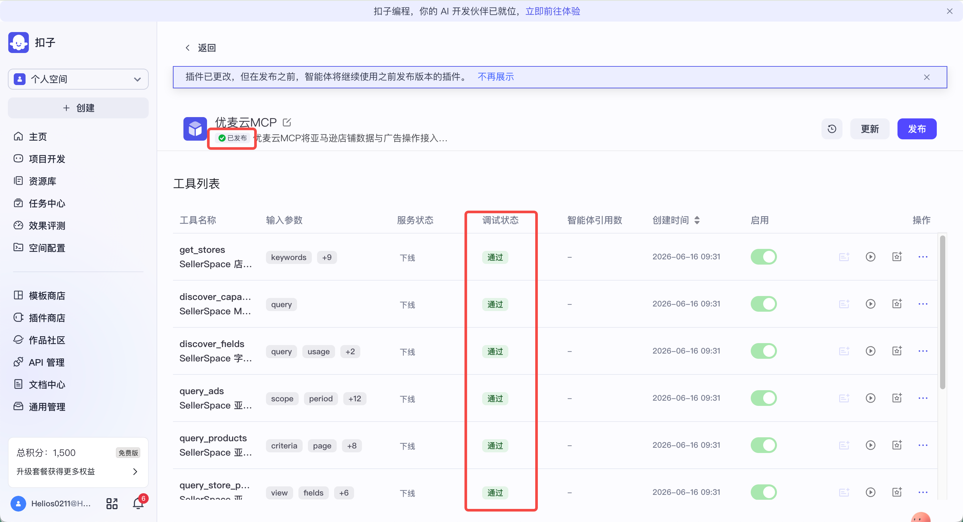This screenshot has height=522, width=963.
Task: Click the starred calendar icon for discover_capa row
Action: point(897,304)
